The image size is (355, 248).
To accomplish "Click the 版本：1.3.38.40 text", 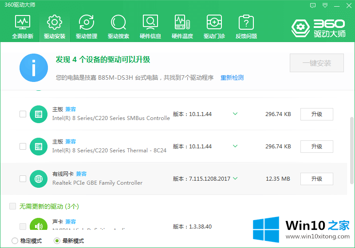I will click(193, 227).
